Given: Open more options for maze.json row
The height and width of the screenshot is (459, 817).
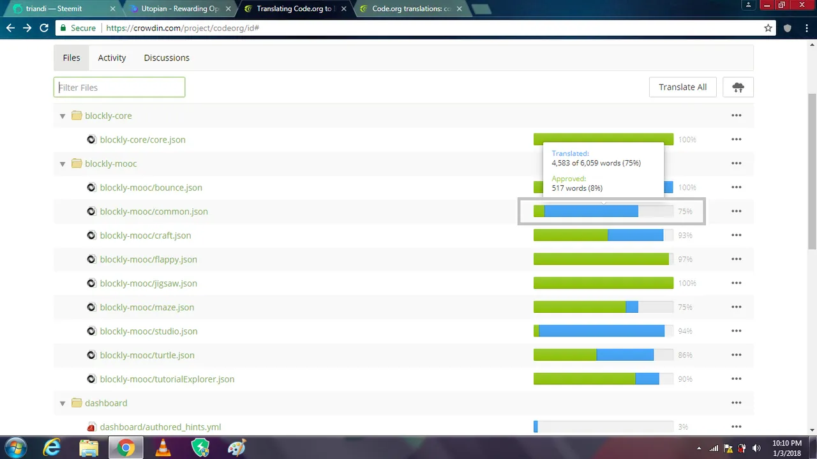Looking at the screenshot, I should (x=737, y=307).
